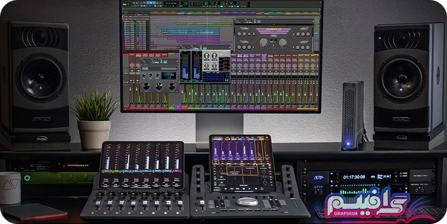
Task: Select the first green track label on left tablet
Action: pyautogui.click(x=107, y=171)
